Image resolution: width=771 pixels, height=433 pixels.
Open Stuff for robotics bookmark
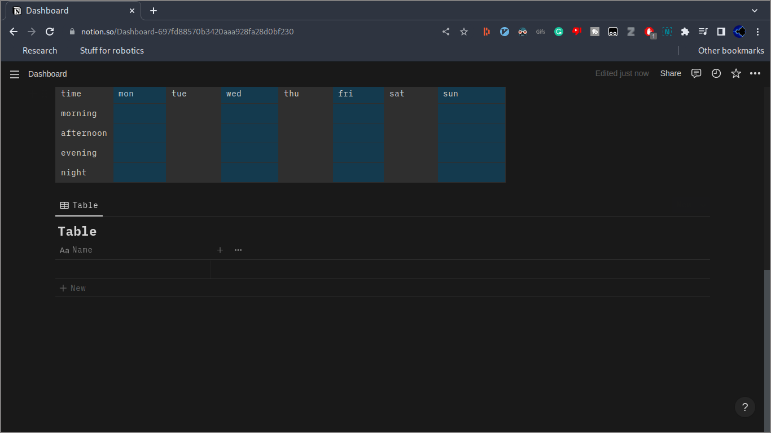point(112,51)
